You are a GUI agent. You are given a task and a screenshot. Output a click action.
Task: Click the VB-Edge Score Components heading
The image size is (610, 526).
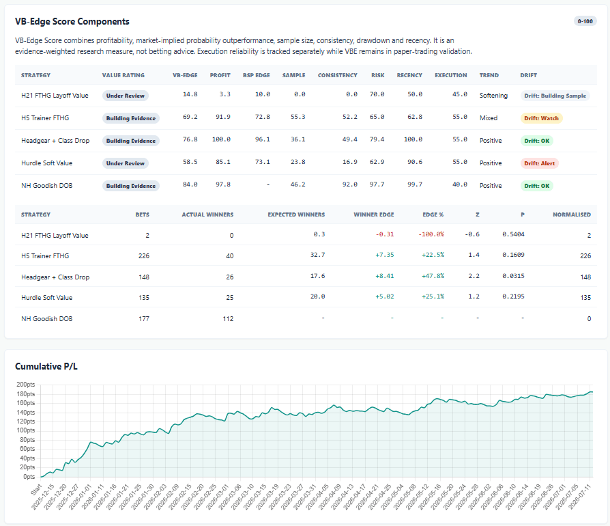(72, 21)
